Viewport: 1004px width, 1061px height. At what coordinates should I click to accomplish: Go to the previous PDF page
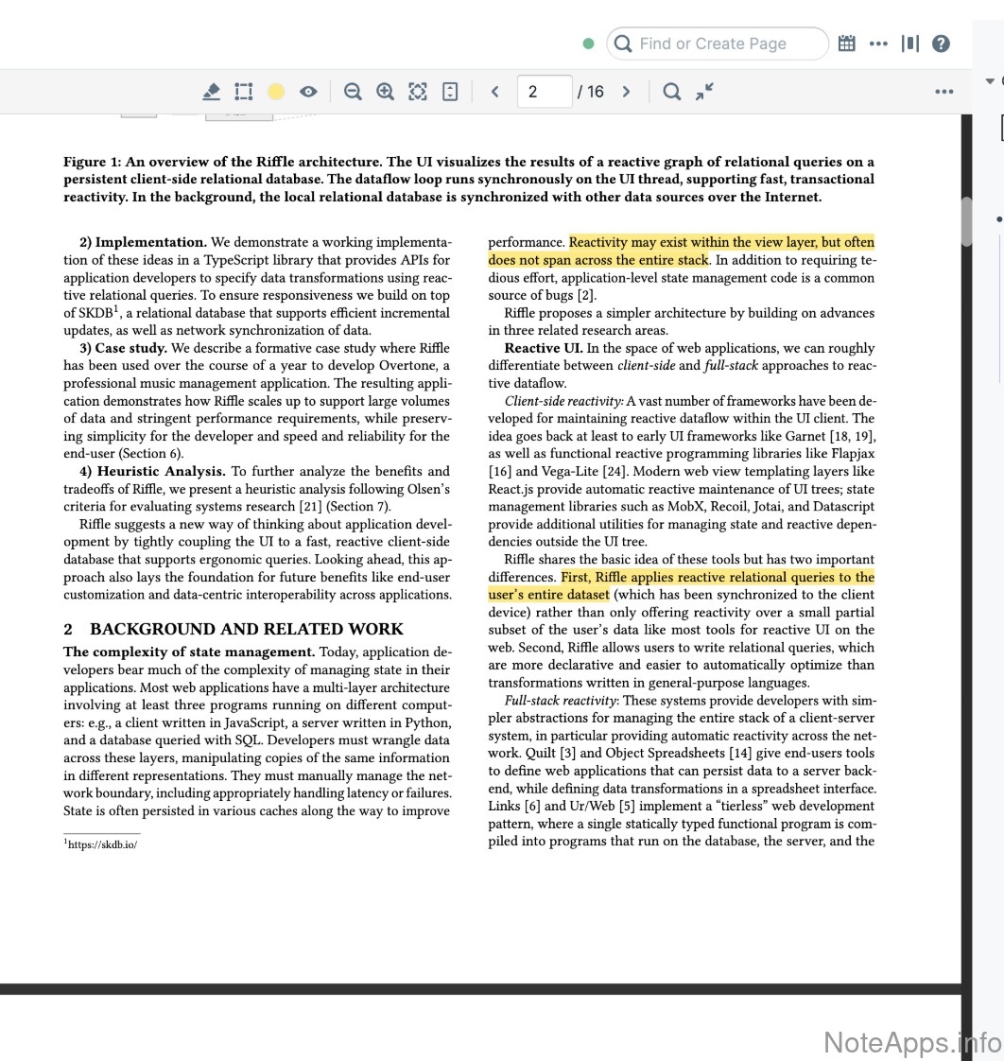[494, 92]
